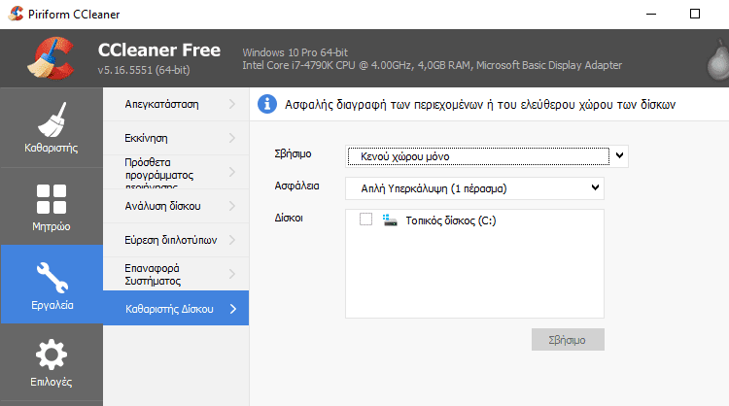729x406 pixels.
Task: Click the local disk C: drive icon
Action: pyautogui.click(x=390, y=220)
